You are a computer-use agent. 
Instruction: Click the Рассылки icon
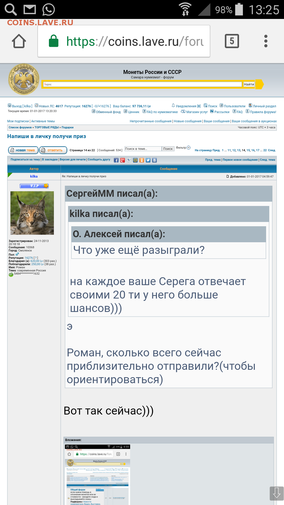[x=212, y=111]
